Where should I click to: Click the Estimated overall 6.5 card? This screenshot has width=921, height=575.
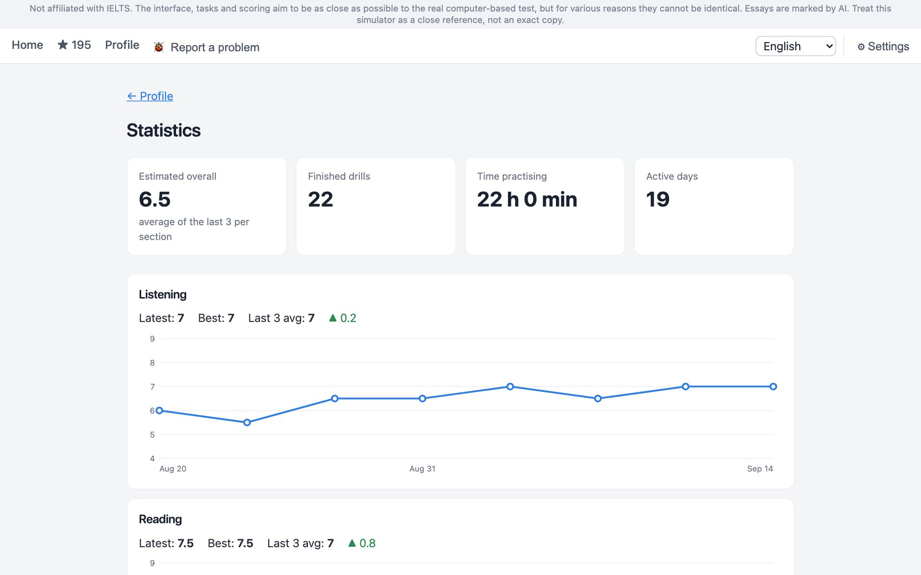click(207, 206)
